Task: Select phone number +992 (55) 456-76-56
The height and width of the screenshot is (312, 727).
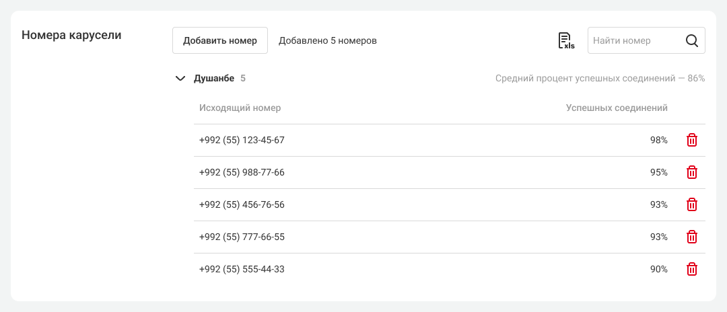Action: pos(242,204)
